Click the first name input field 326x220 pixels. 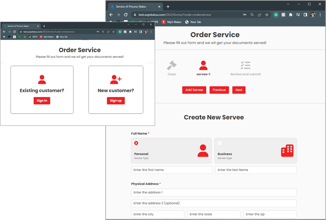click(x=171, y=170)
